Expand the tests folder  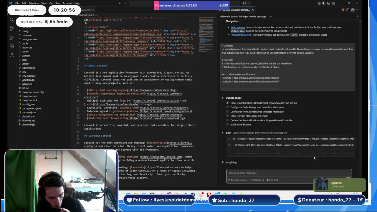pos(24,60)
